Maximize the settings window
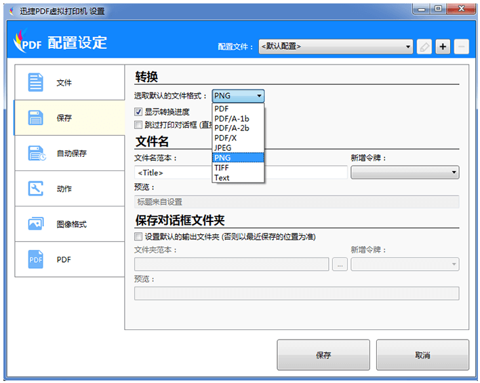 point(439,9)
